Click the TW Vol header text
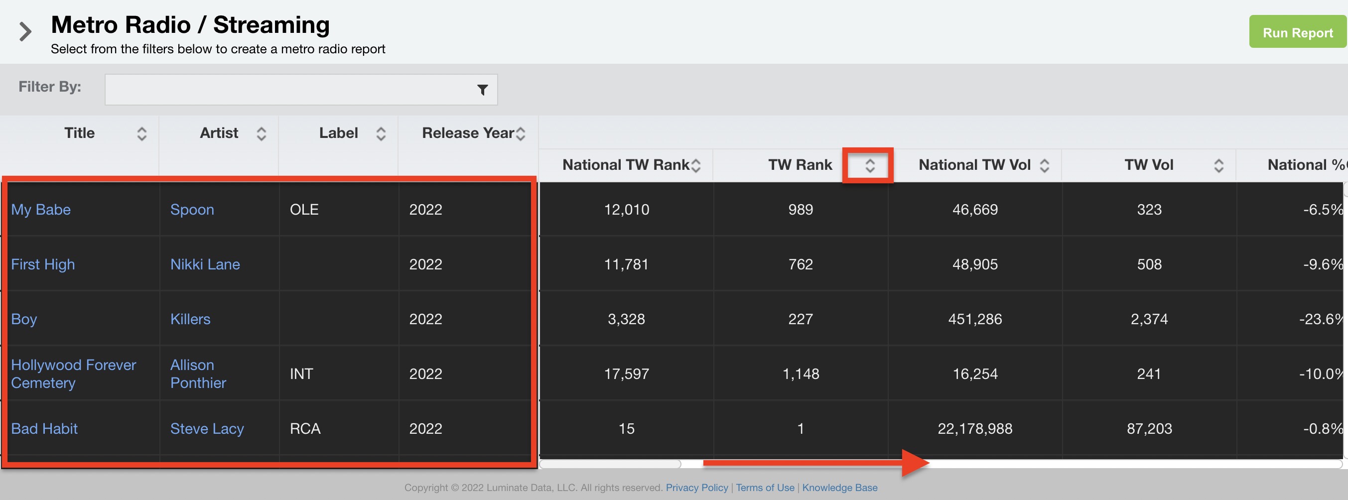 (1149, 165)
